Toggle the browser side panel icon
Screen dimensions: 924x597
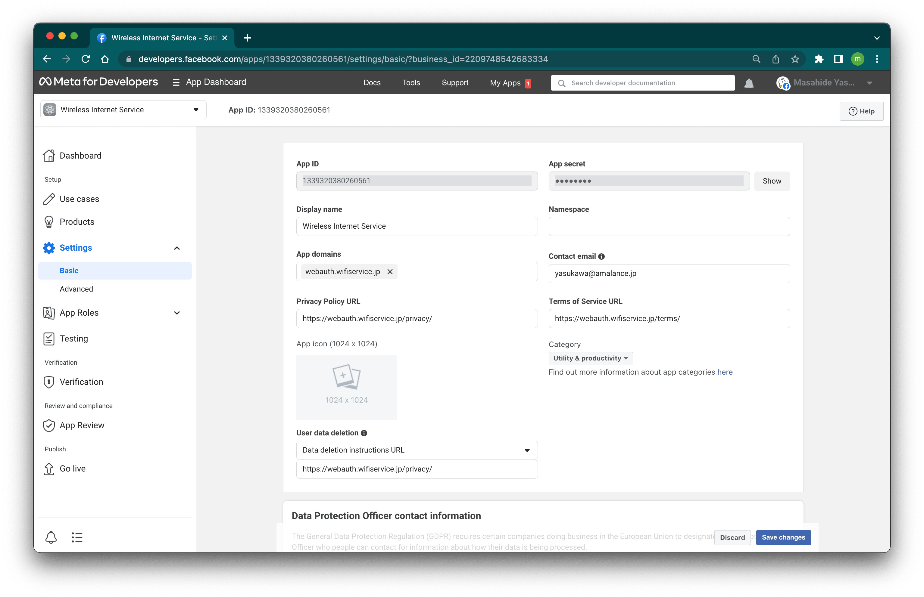click(838, 59)
